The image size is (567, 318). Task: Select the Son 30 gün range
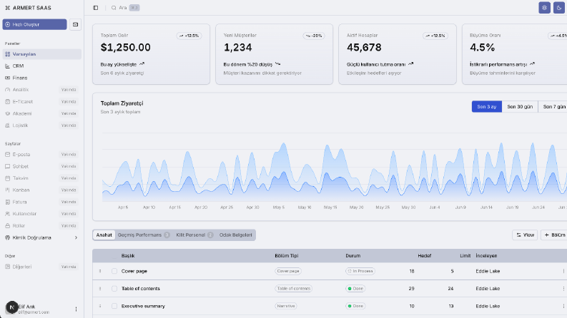point(520,107)
